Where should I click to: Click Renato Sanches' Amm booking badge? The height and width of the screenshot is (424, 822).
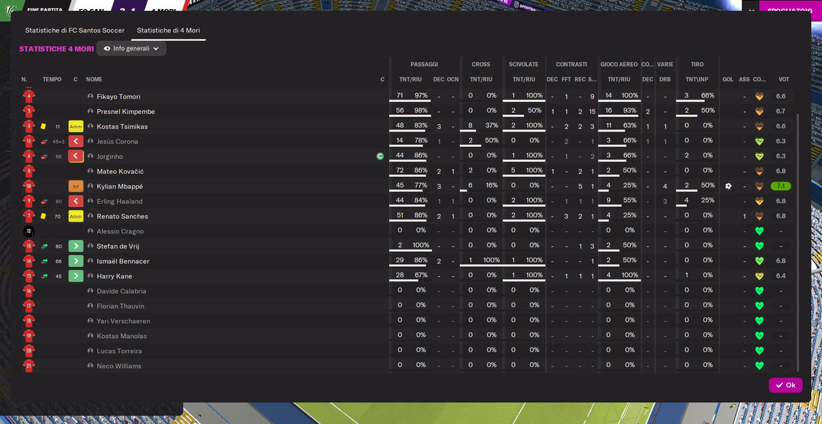[76, 216]
